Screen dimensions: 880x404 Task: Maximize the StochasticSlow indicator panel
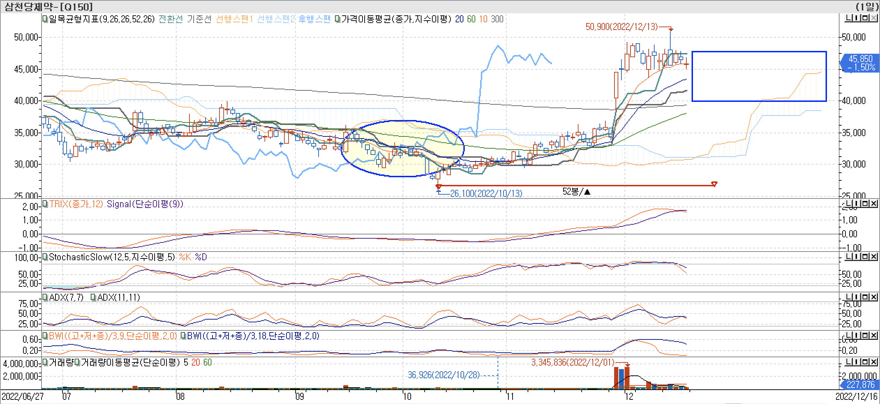tap(865, 257)
